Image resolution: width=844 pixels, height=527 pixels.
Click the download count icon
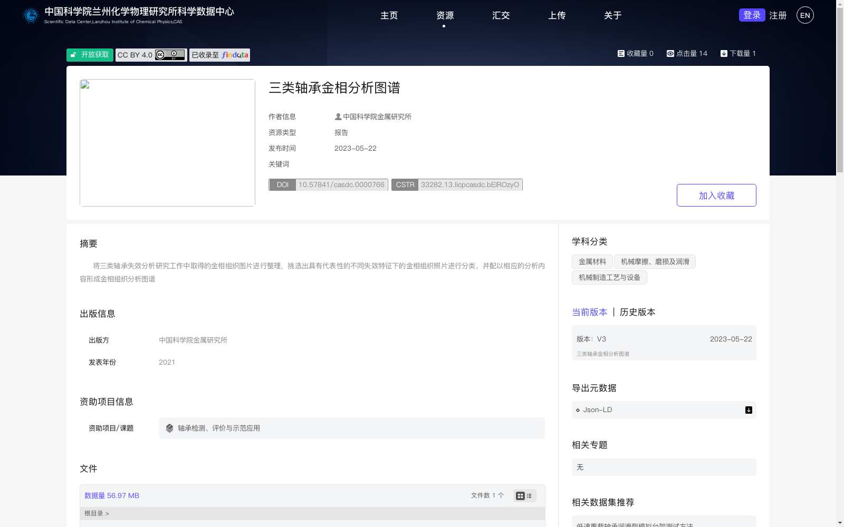tap(724, 53)
